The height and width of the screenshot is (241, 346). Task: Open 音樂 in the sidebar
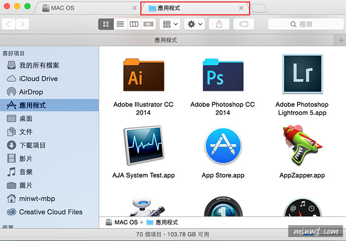[49, 172]
